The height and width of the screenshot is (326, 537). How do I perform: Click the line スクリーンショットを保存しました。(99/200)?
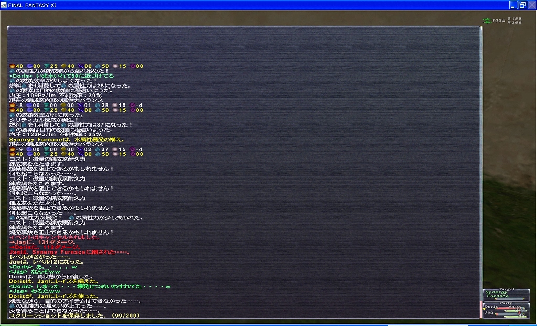pyautogui.click(x=74, y=316)
